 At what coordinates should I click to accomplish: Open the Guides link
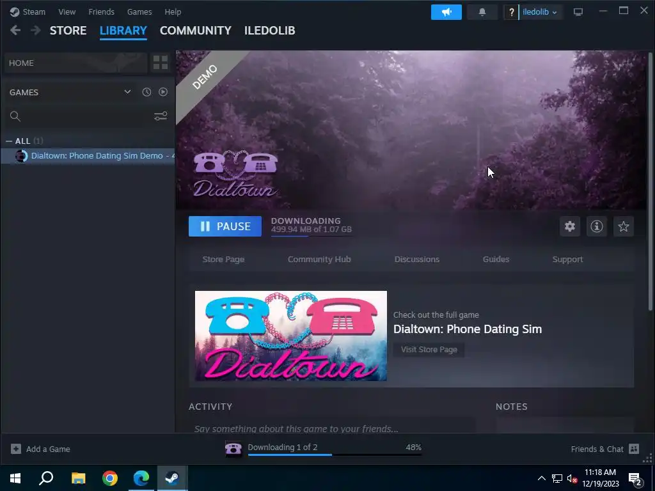pyautogui.click(x=496, y=260)
